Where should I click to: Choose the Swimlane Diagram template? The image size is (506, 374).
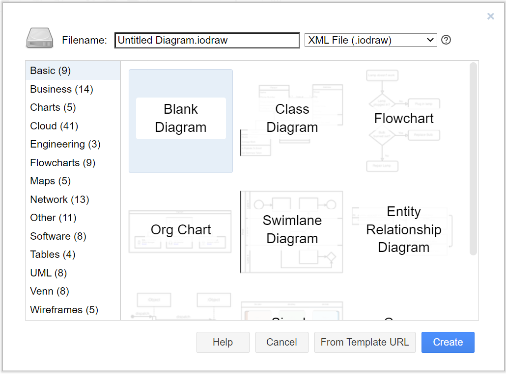[x=292, y=230]
